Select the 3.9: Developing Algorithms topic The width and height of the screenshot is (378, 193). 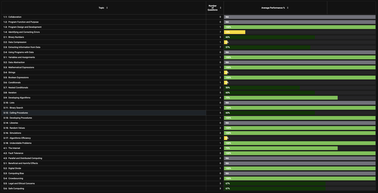click(x=17, y=97)
